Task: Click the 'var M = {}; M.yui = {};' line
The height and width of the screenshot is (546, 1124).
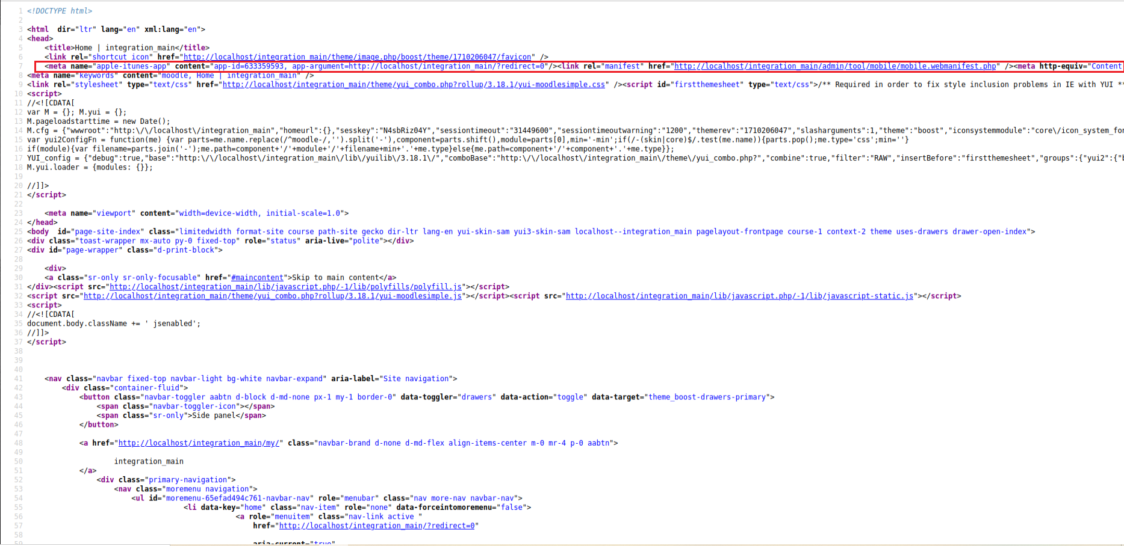Action: tap(77, 112)
